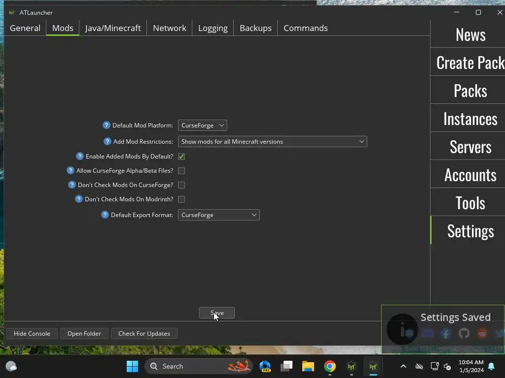Open Add Mod Restrictions dropdown

click(x=272, y=141)
